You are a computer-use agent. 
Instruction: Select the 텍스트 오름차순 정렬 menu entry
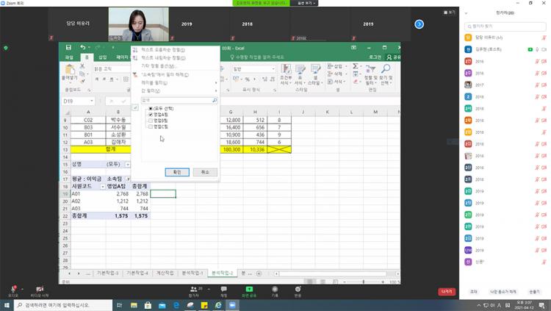click(163, 49)
